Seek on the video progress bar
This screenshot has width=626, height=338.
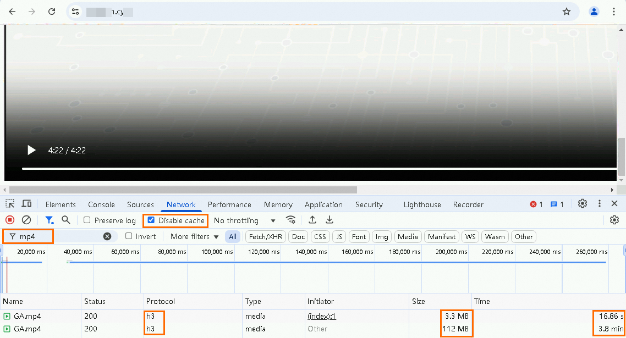click(320, 169)
